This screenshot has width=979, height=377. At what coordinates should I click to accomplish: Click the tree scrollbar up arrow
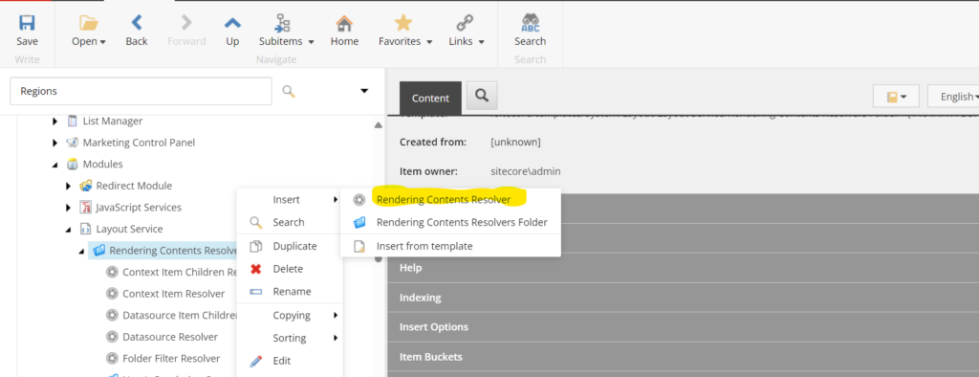378,125
